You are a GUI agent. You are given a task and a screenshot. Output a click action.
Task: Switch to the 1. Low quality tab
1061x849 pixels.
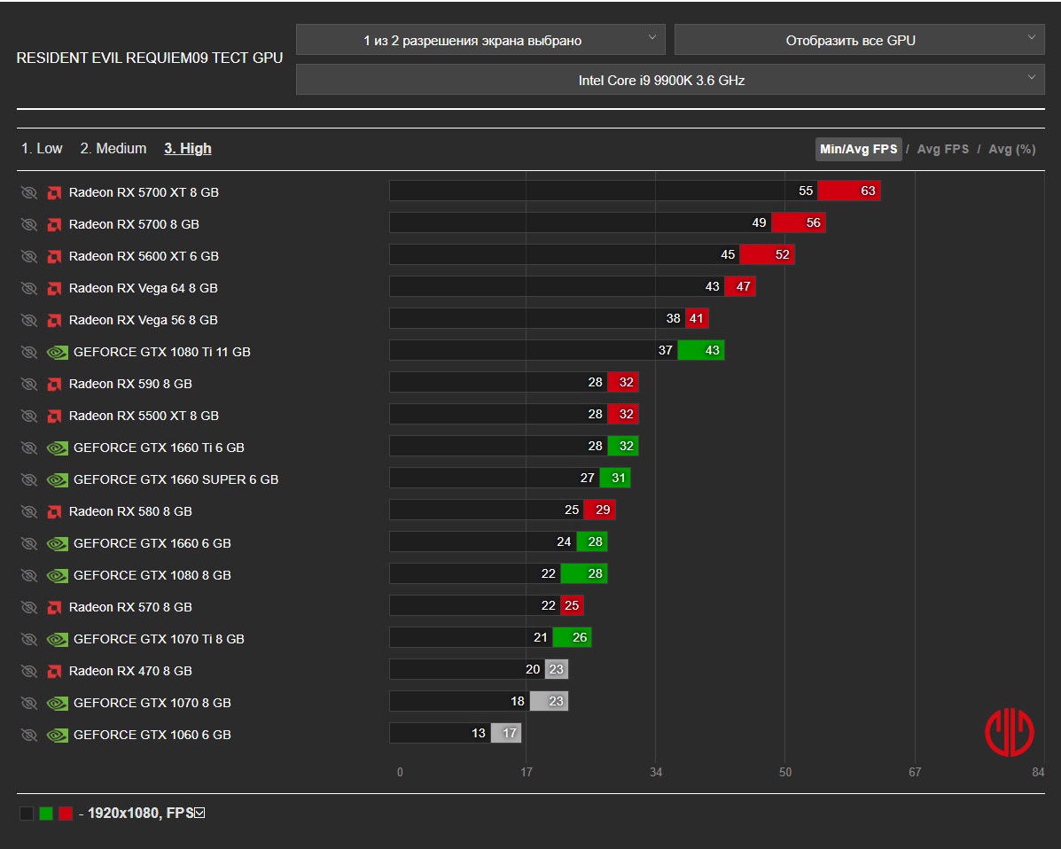click(42, 148)
